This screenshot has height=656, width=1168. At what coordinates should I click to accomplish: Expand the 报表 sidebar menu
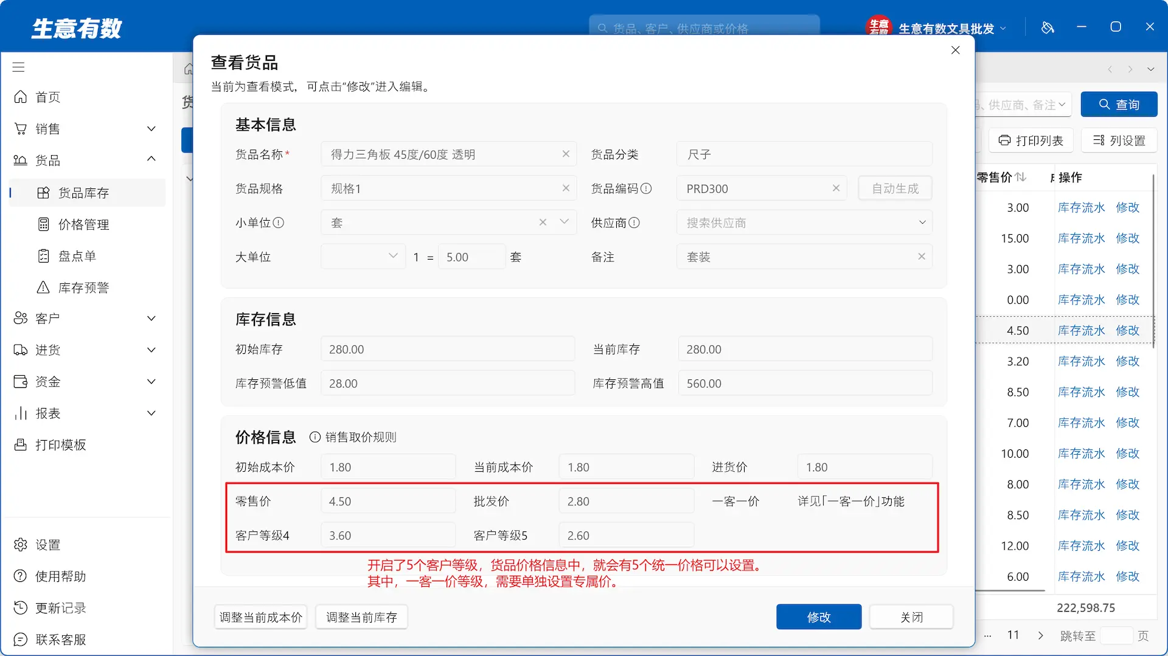pyautogui.click(x=151, y=413)
